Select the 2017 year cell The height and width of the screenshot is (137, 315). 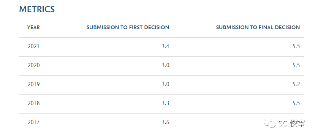tap(33, 122)
